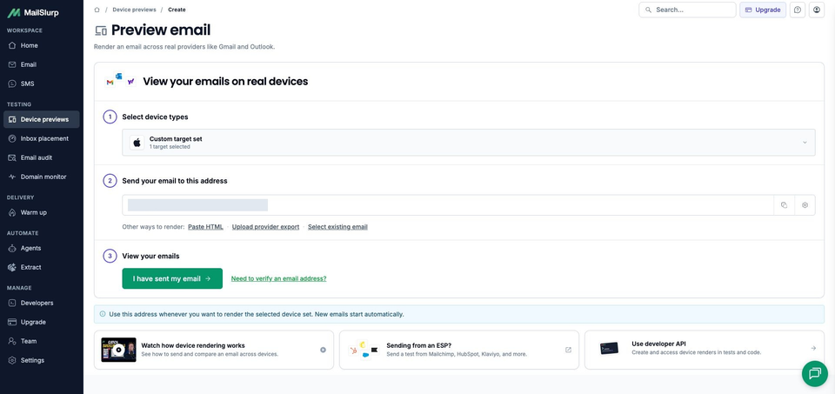Open Need to verify an email address link
Viewport: 835px width, 394px height.
[x=278, y=278]
